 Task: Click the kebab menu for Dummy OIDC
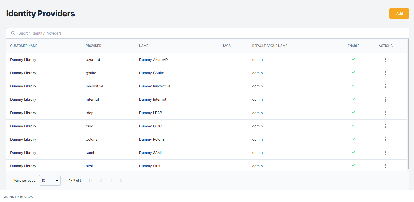pos(385,126)
